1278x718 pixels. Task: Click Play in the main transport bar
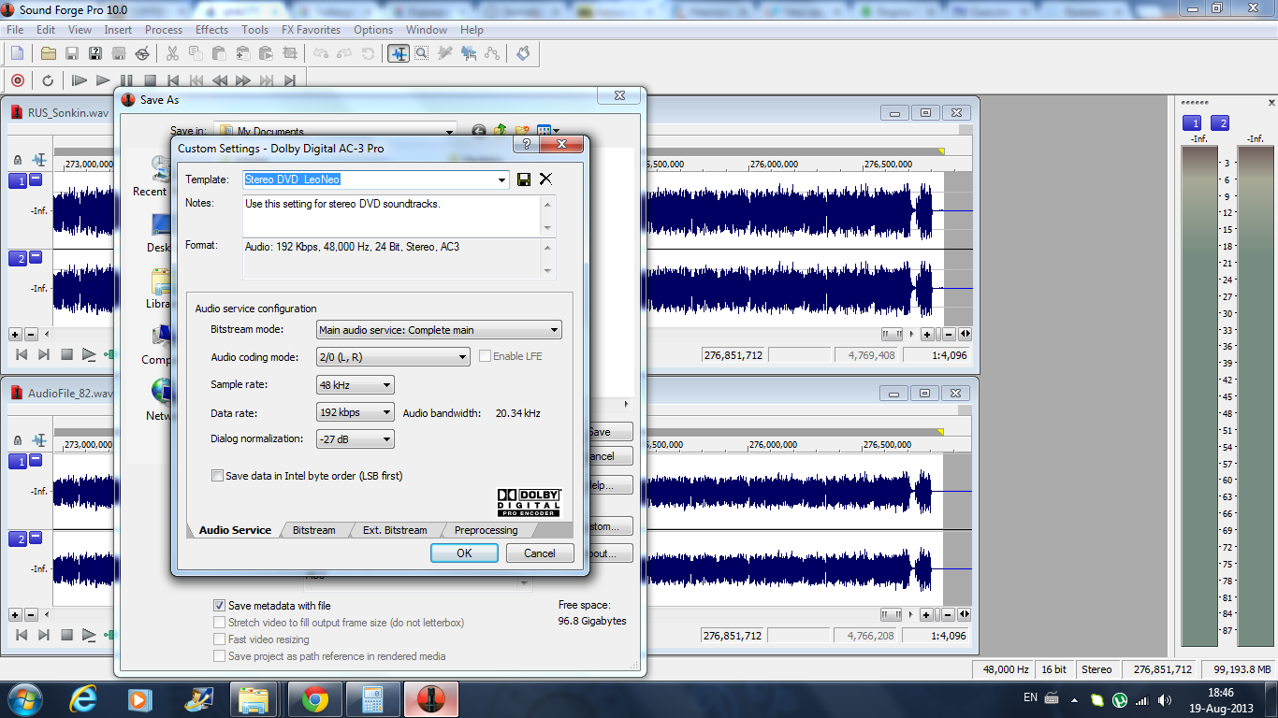pos(103,80)
